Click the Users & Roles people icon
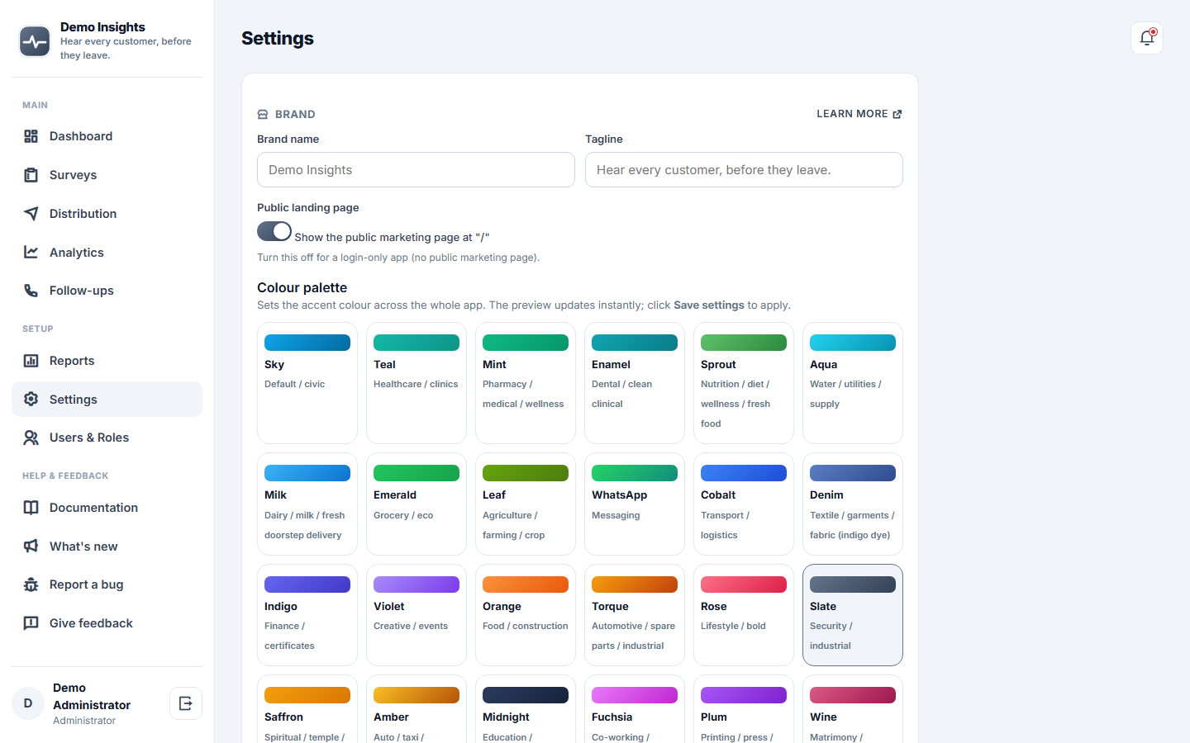This screenshot has width=1190, height=743. (x=31, y=438)
